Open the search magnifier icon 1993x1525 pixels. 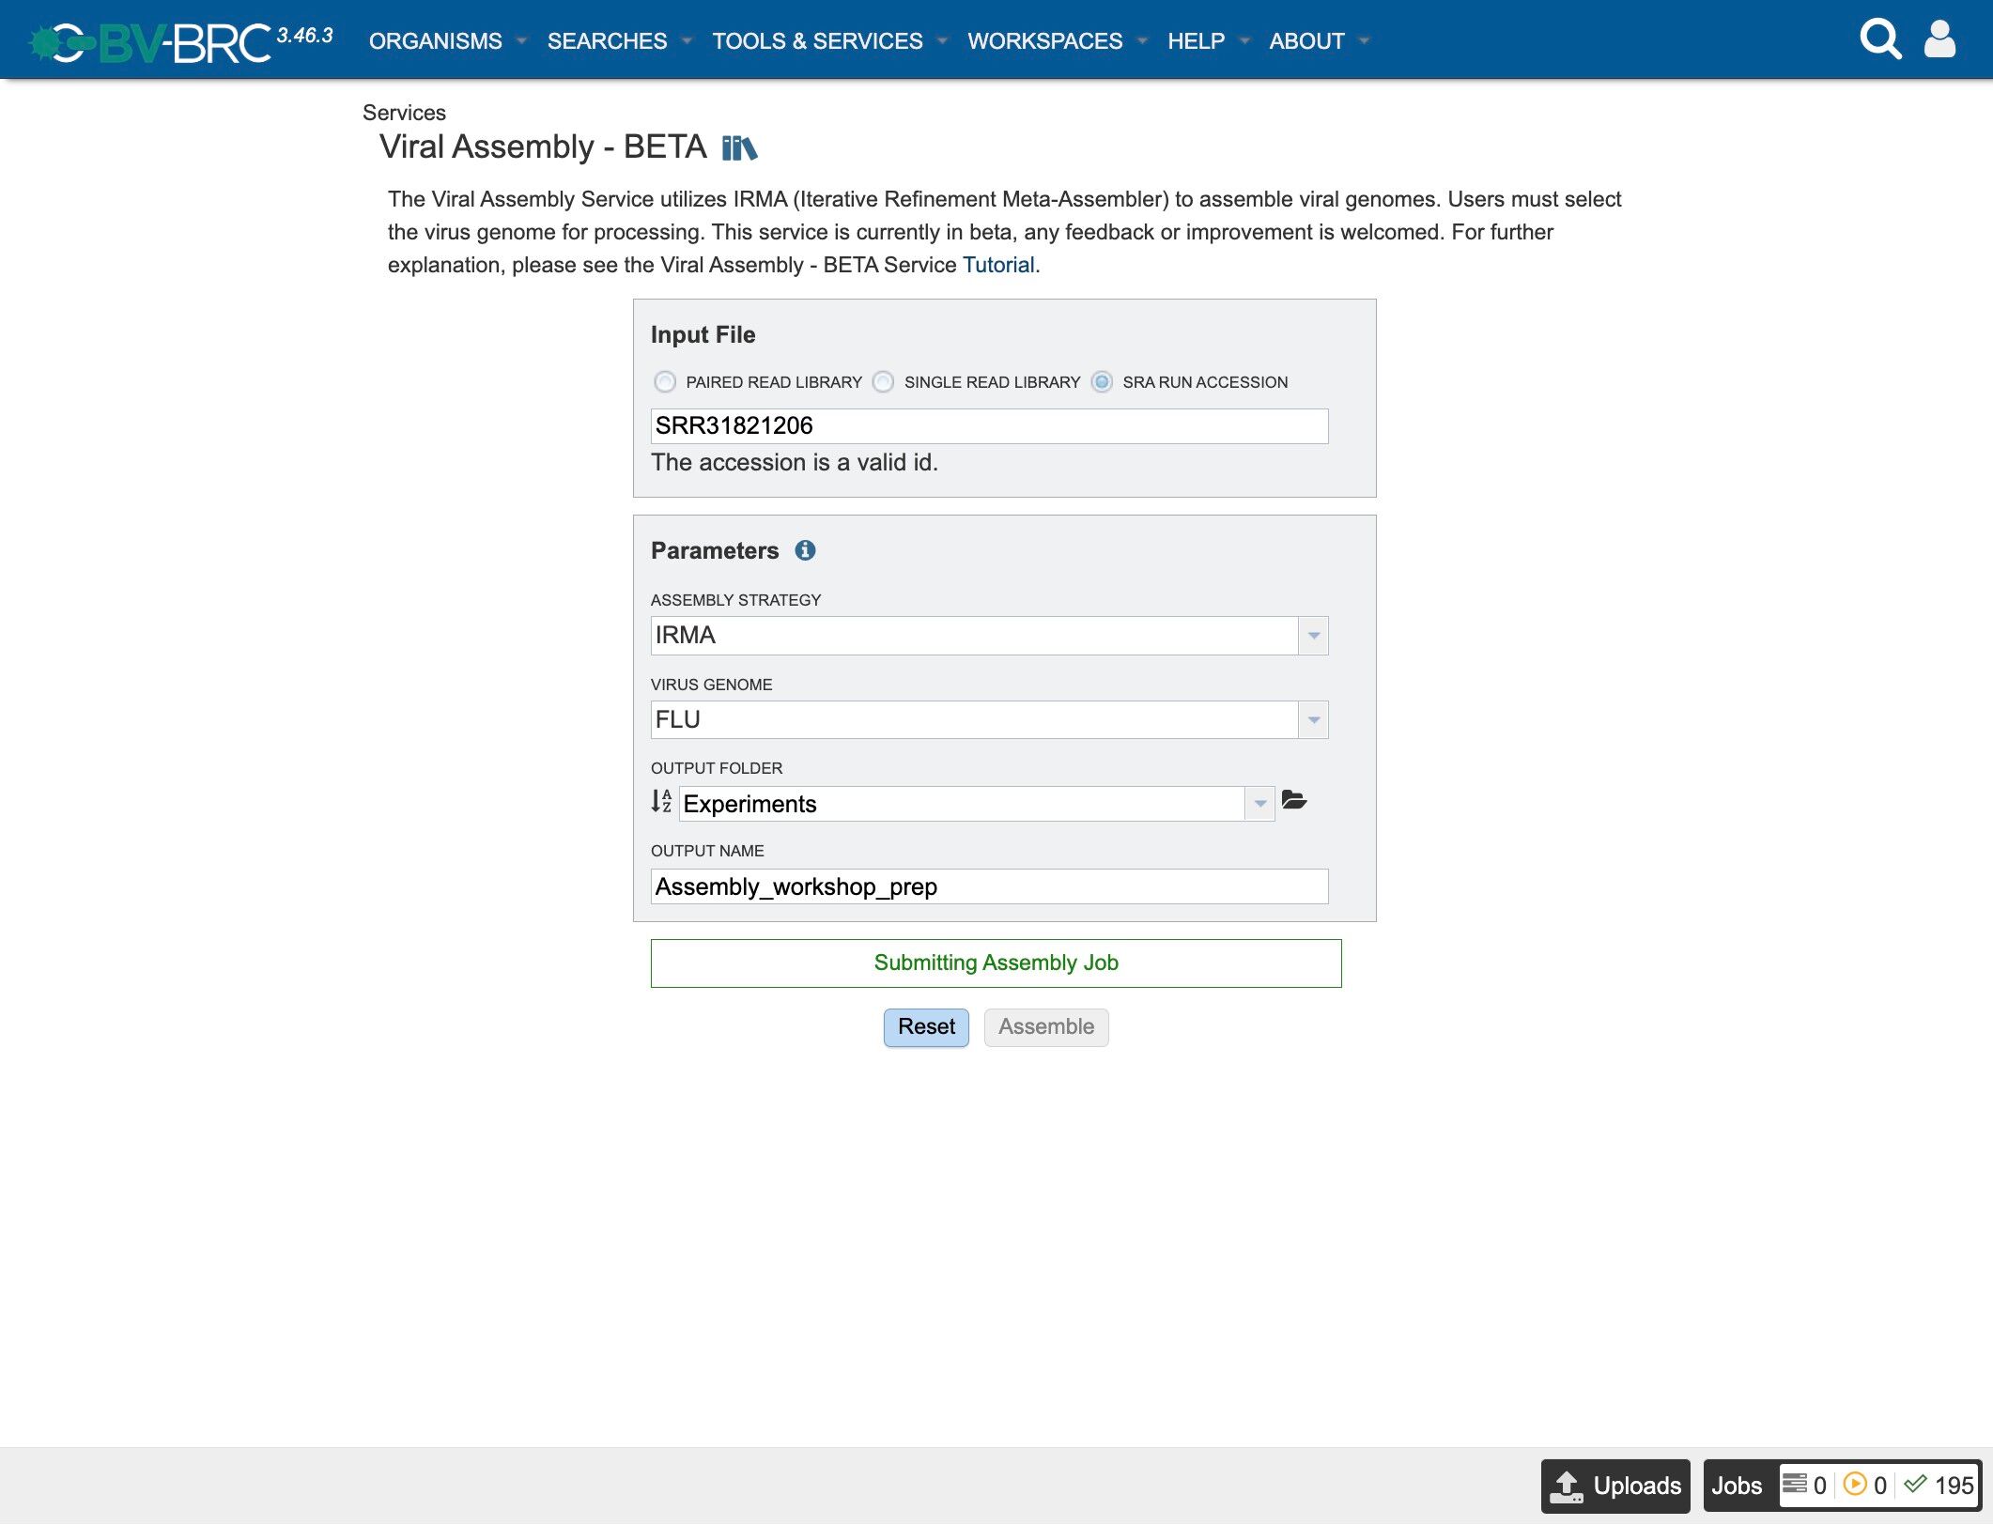coord(1879,39)
